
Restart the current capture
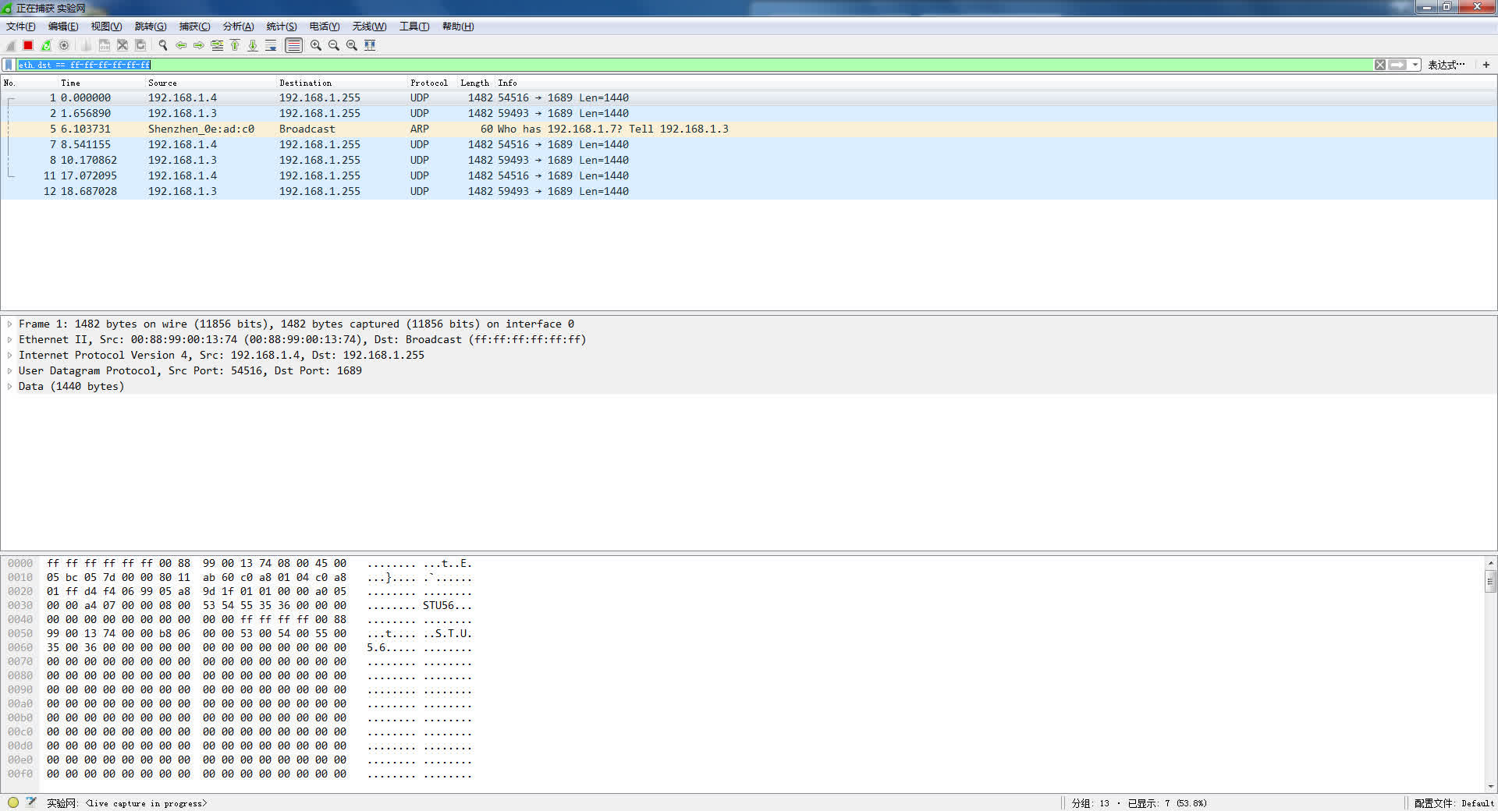point(46,45)
